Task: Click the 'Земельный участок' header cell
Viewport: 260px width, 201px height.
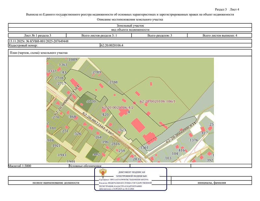Action: 130,25
